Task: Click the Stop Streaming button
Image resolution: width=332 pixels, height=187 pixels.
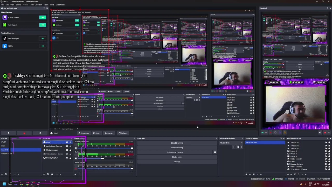Action: click(177, 143)
